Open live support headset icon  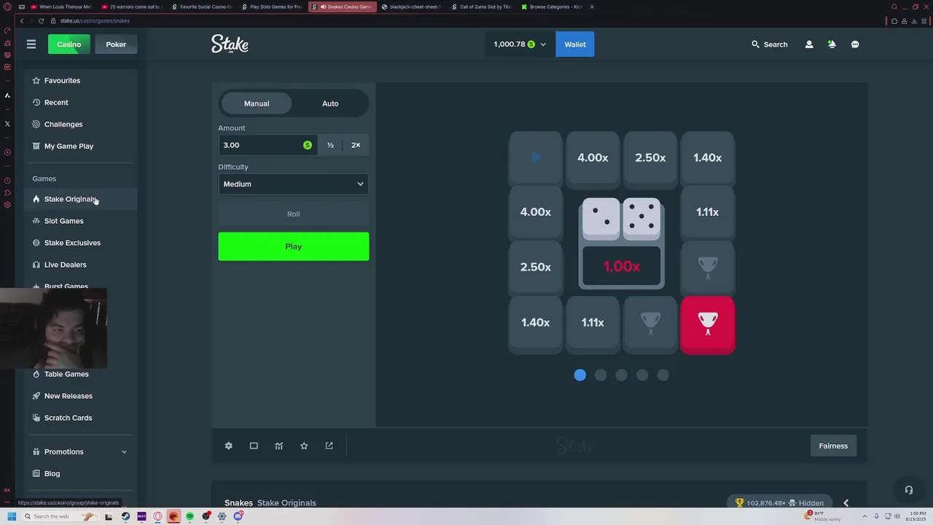click(x=908, y=490)
